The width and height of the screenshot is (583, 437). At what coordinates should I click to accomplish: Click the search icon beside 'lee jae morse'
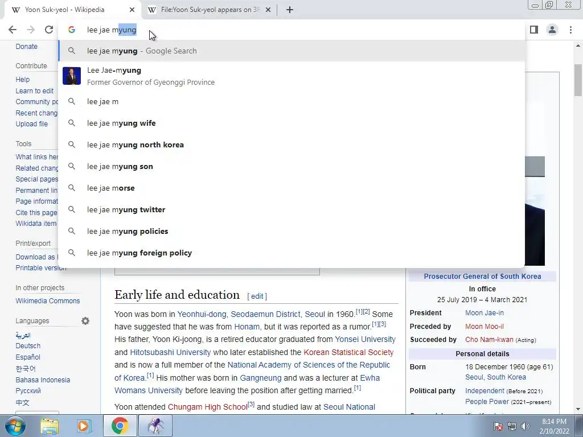[x=72, y=188]
